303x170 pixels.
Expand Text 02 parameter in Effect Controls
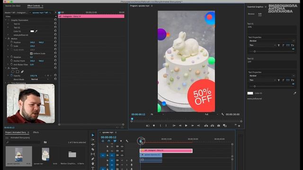(x=8, y=27)
